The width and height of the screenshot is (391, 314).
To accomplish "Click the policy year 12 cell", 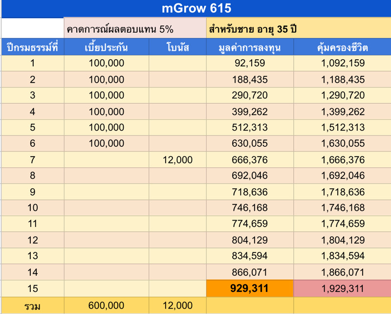I will 32,240.
